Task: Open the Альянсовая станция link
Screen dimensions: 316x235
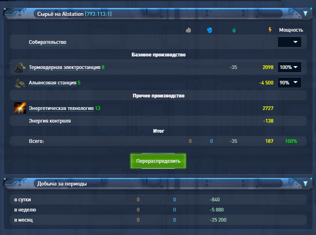Action: [52, 83]
